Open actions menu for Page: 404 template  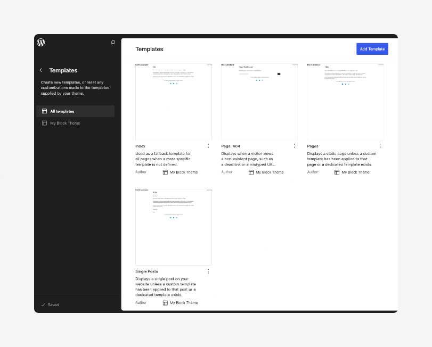click(x=294, y=146)
